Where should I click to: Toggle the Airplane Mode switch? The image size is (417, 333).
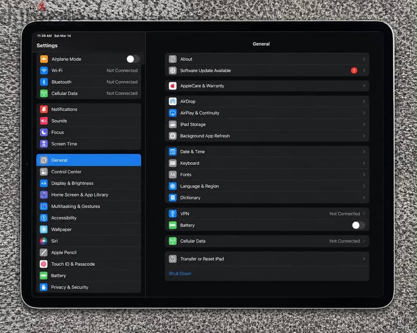coord(133,59)
